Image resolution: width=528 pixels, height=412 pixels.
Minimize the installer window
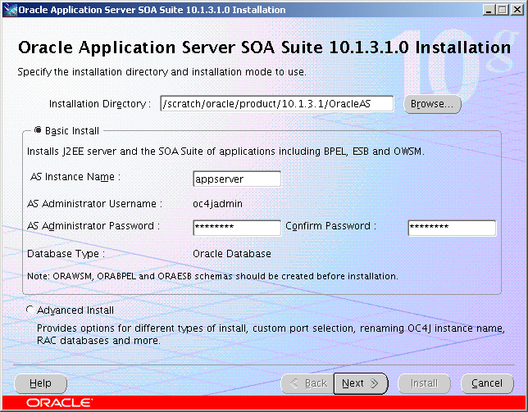click(489, 10)
